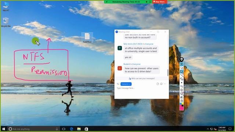Viewport: 235px width, 132px height.
Task: Open the emoji picker in Meeting Chat
Action: pyautogui.click(x=161, y=84)
